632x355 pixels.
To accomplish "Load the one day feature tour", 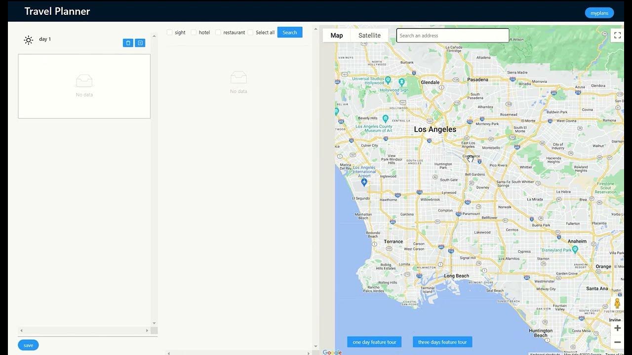I will pyautogui.click(x=374, y=342).
